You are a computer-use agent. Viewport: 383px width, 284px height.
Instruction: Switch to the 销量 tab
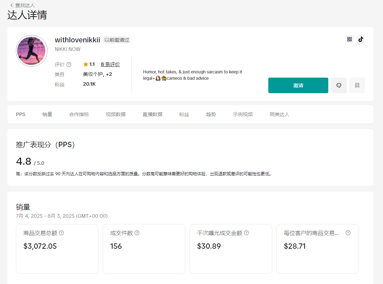tap(47, 114)
